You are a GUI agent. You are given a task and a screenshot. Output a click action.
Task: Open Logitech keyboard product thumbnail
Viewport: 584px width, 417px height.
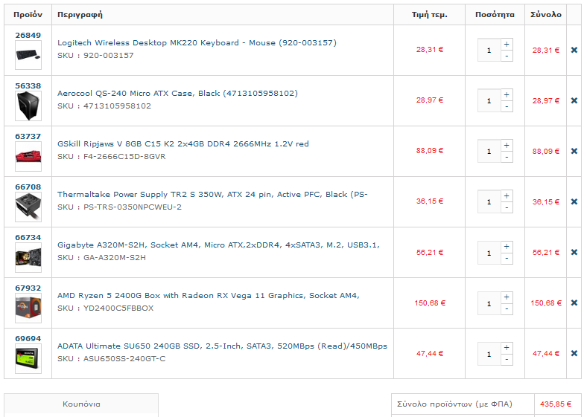pos(28,55)
